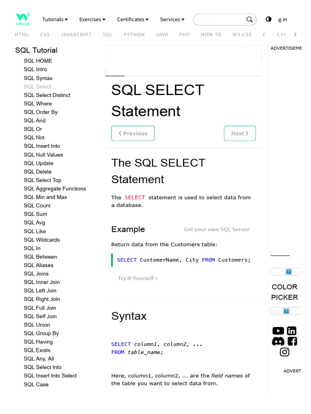Viewport: 311px width, 414px height.
Task: Select PYTHON in the topic bar
Action: (134, 35)
